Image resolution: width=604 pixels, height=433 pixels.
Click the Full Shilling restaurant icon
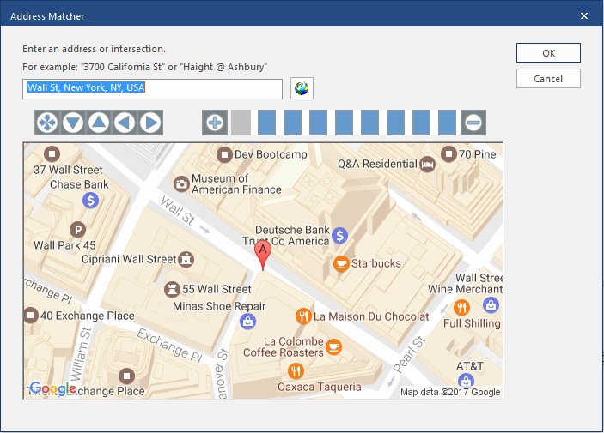click(461, 308)
